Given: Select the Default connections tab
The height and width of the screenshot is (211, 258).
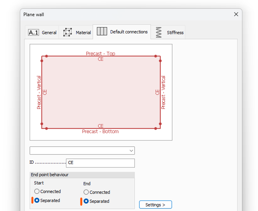Looking at the screenshot, I should pos(122,32).
